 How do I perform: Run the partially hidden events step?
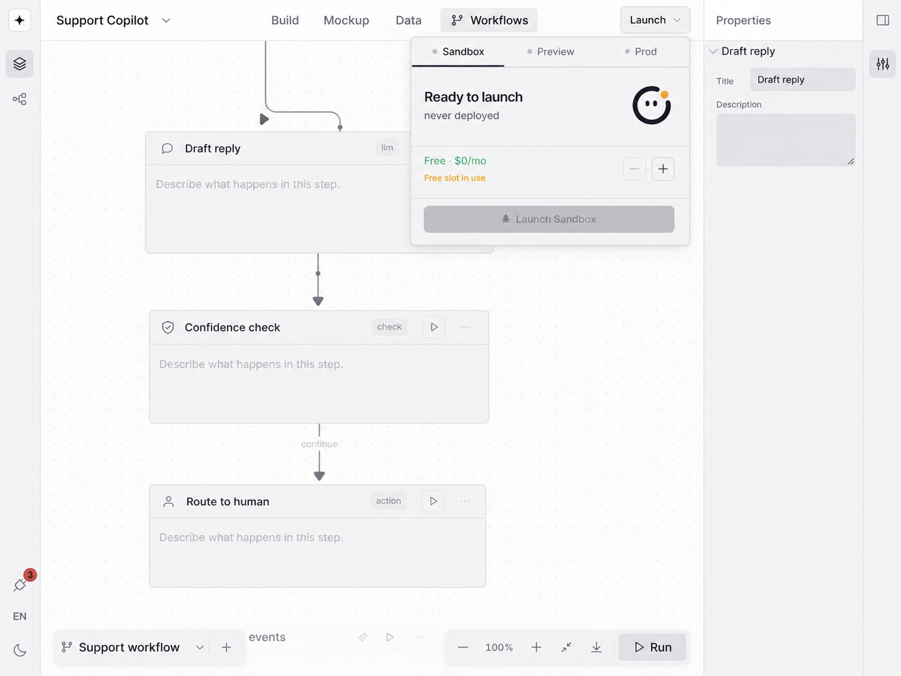point(390,637)
